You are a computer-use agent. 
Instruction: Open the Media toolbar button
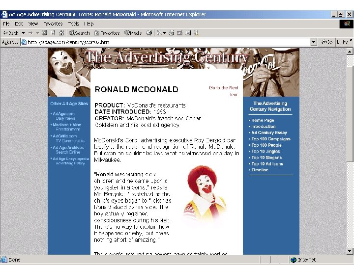pyautogui.click(x=133, y=33)
